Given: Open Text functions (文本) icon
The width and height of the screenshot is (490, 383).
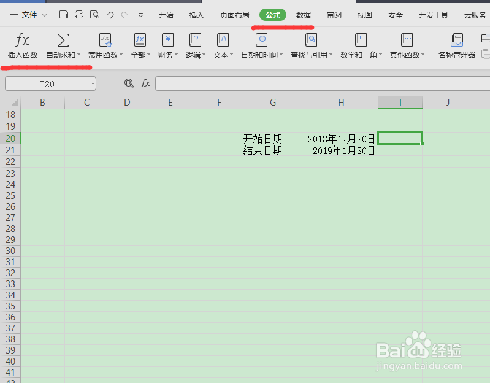Looking at the screenshot, I should (x=223, y=41).
